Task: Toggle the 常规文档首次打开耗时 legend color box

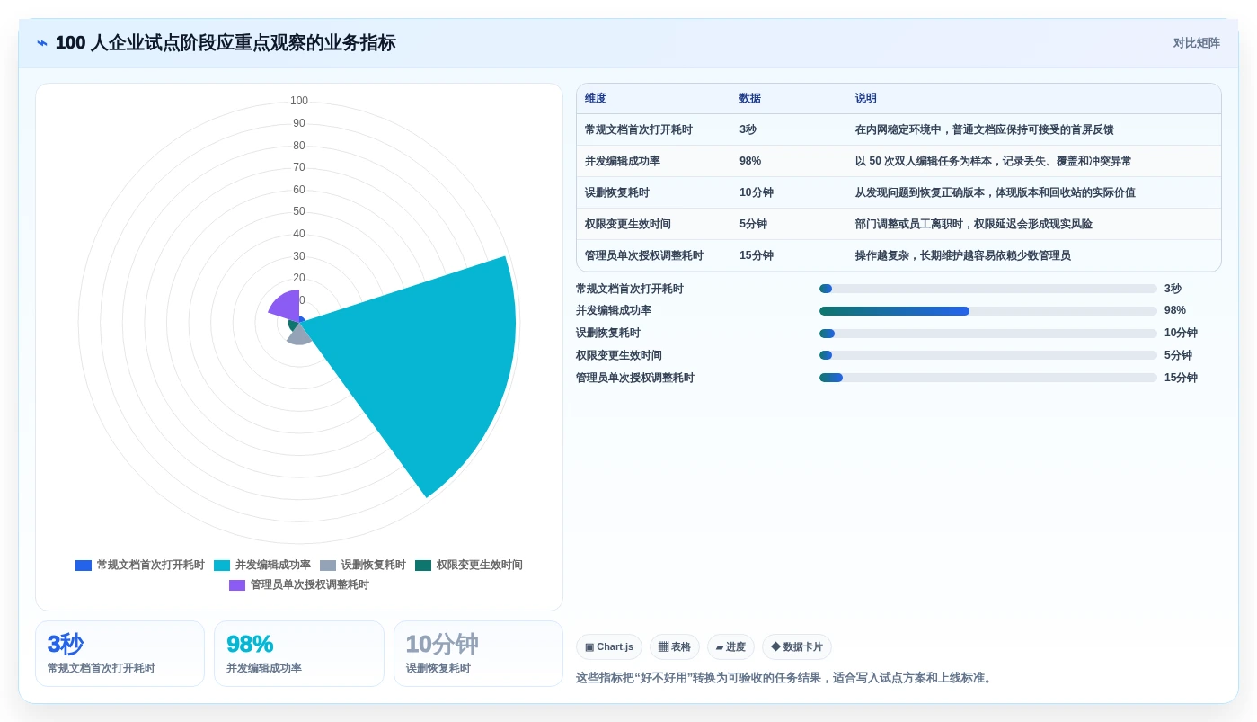Action: click(x=84, y=566)
